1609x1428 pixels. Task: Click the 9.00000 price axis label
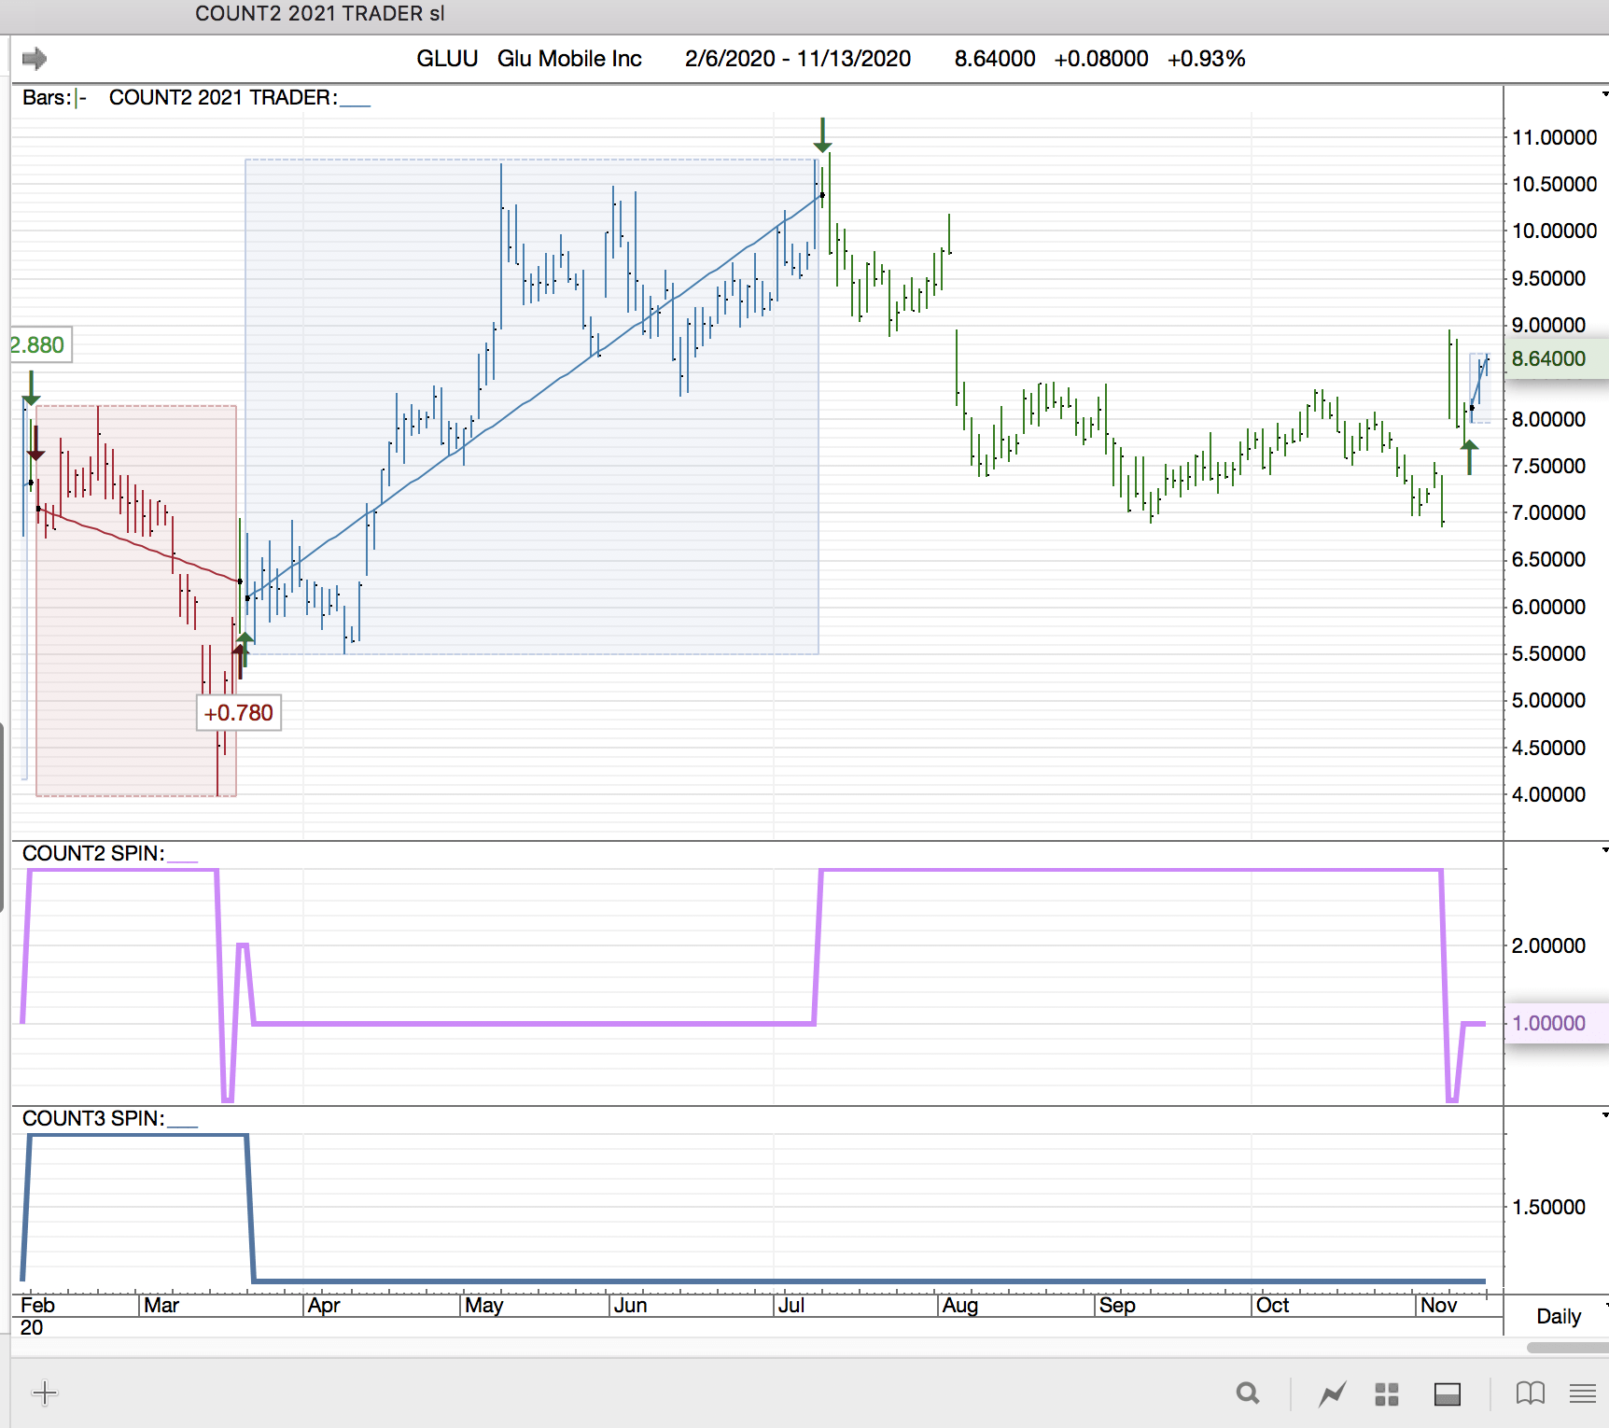click(1548, 326)
